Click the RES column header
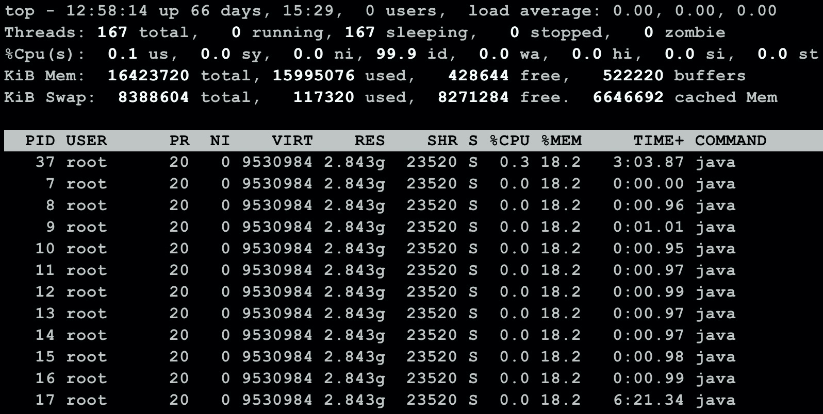 click(x=370, y=141)
